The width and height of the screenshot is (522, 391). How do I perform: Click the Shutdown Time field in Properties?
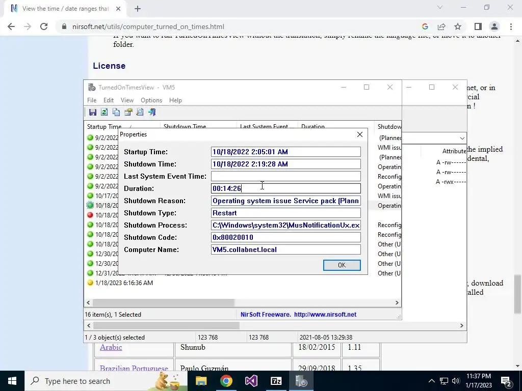(x=285, y=164)
